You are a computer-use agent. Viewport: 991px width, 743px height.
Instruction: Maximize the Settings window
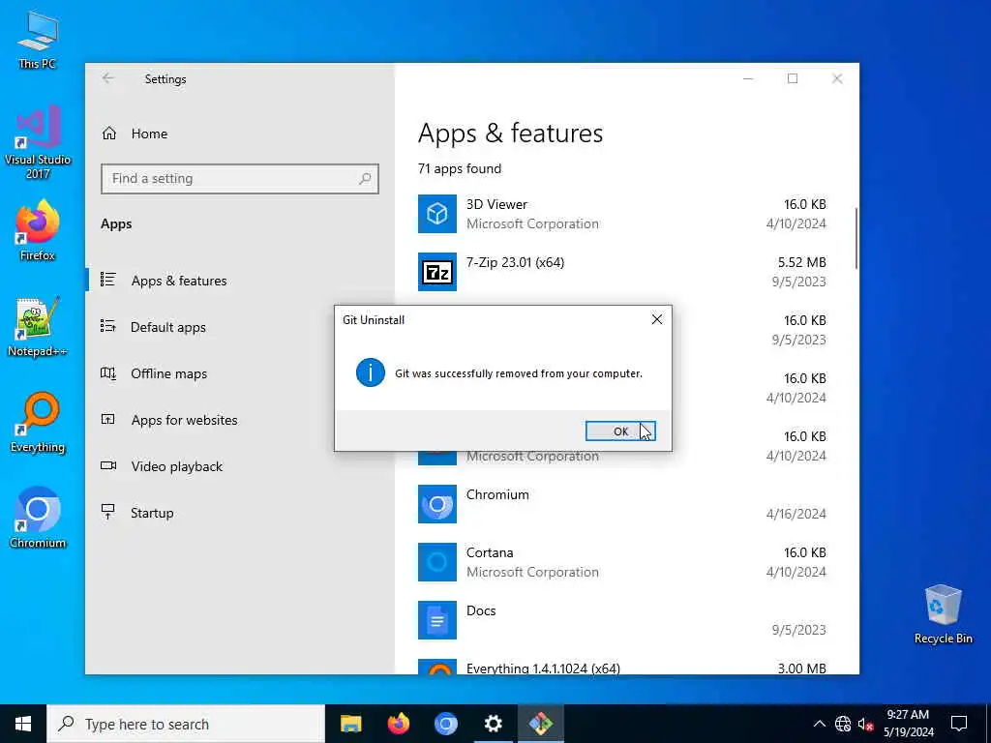click(793, 79)
